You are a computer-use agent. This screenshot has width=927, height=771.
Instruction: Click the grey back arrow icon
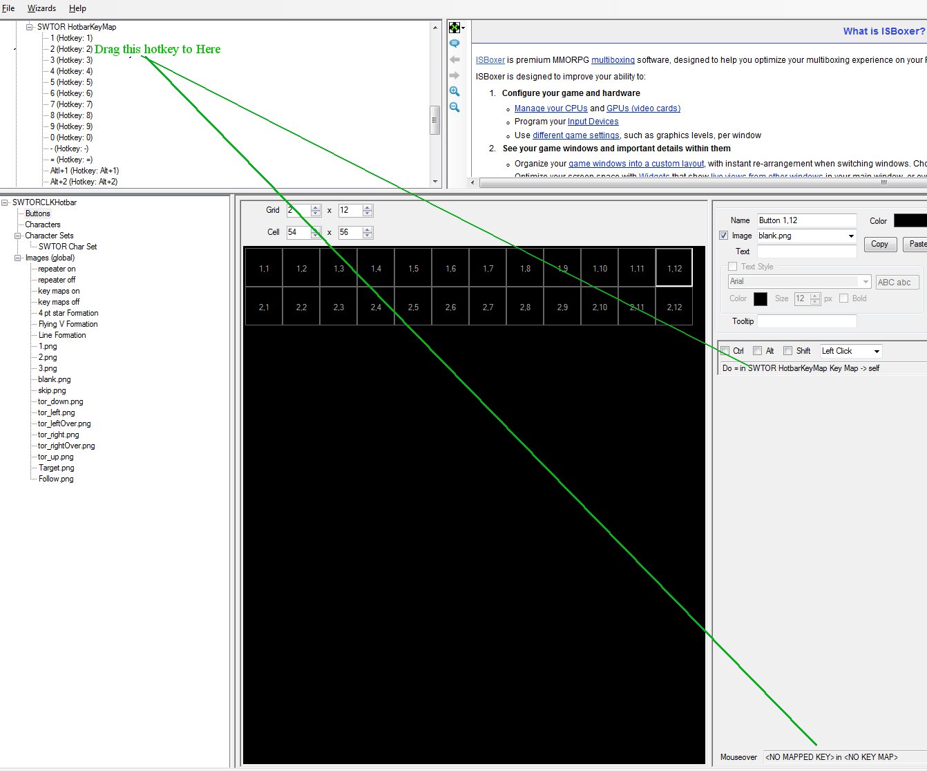coord(455,59)
